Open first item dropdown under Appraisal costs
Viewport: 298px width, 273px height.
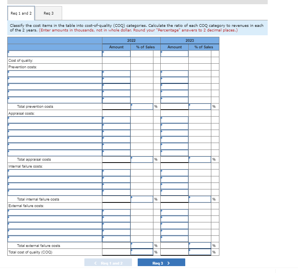55,120
